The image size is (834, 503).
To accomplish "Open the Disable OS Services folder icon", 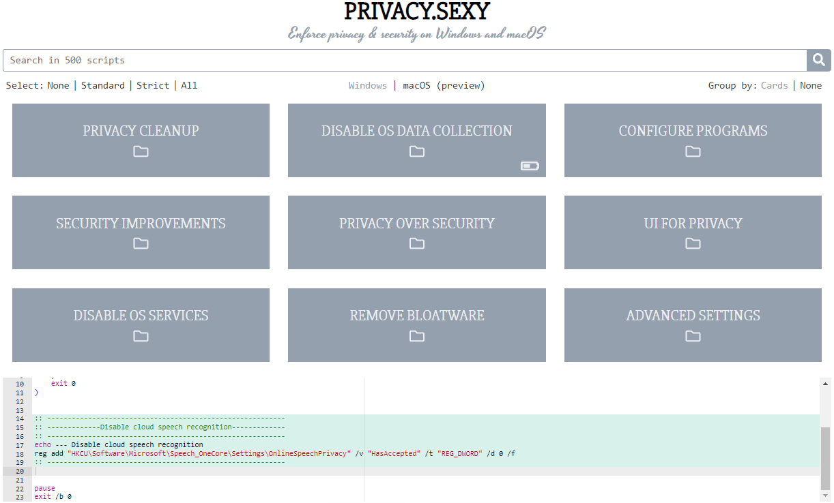I will pos(141,336).
